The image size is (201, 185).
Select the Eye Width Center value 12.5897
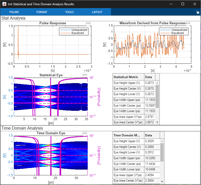click(x=150, y=106)
